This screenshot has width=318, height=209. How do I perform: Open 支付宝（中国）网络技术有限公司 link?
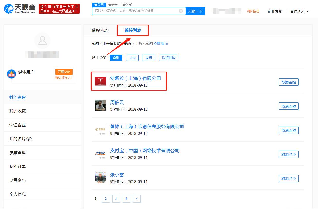coord(145,151)
